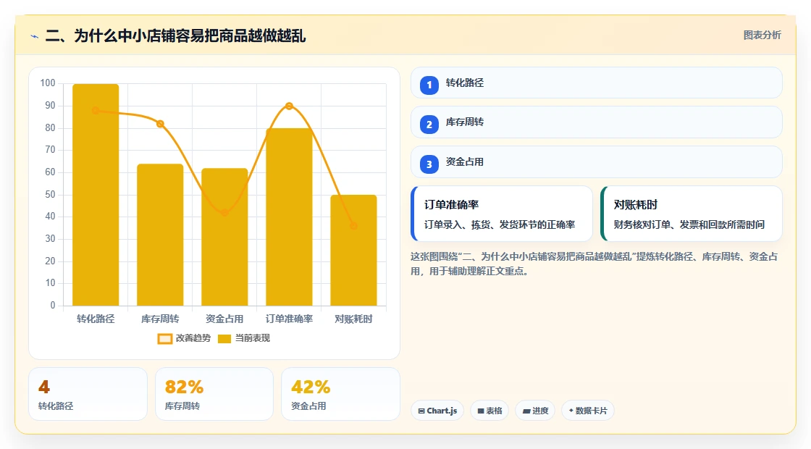Click the trend line point on 对账耗时 bar

point(353,225)
